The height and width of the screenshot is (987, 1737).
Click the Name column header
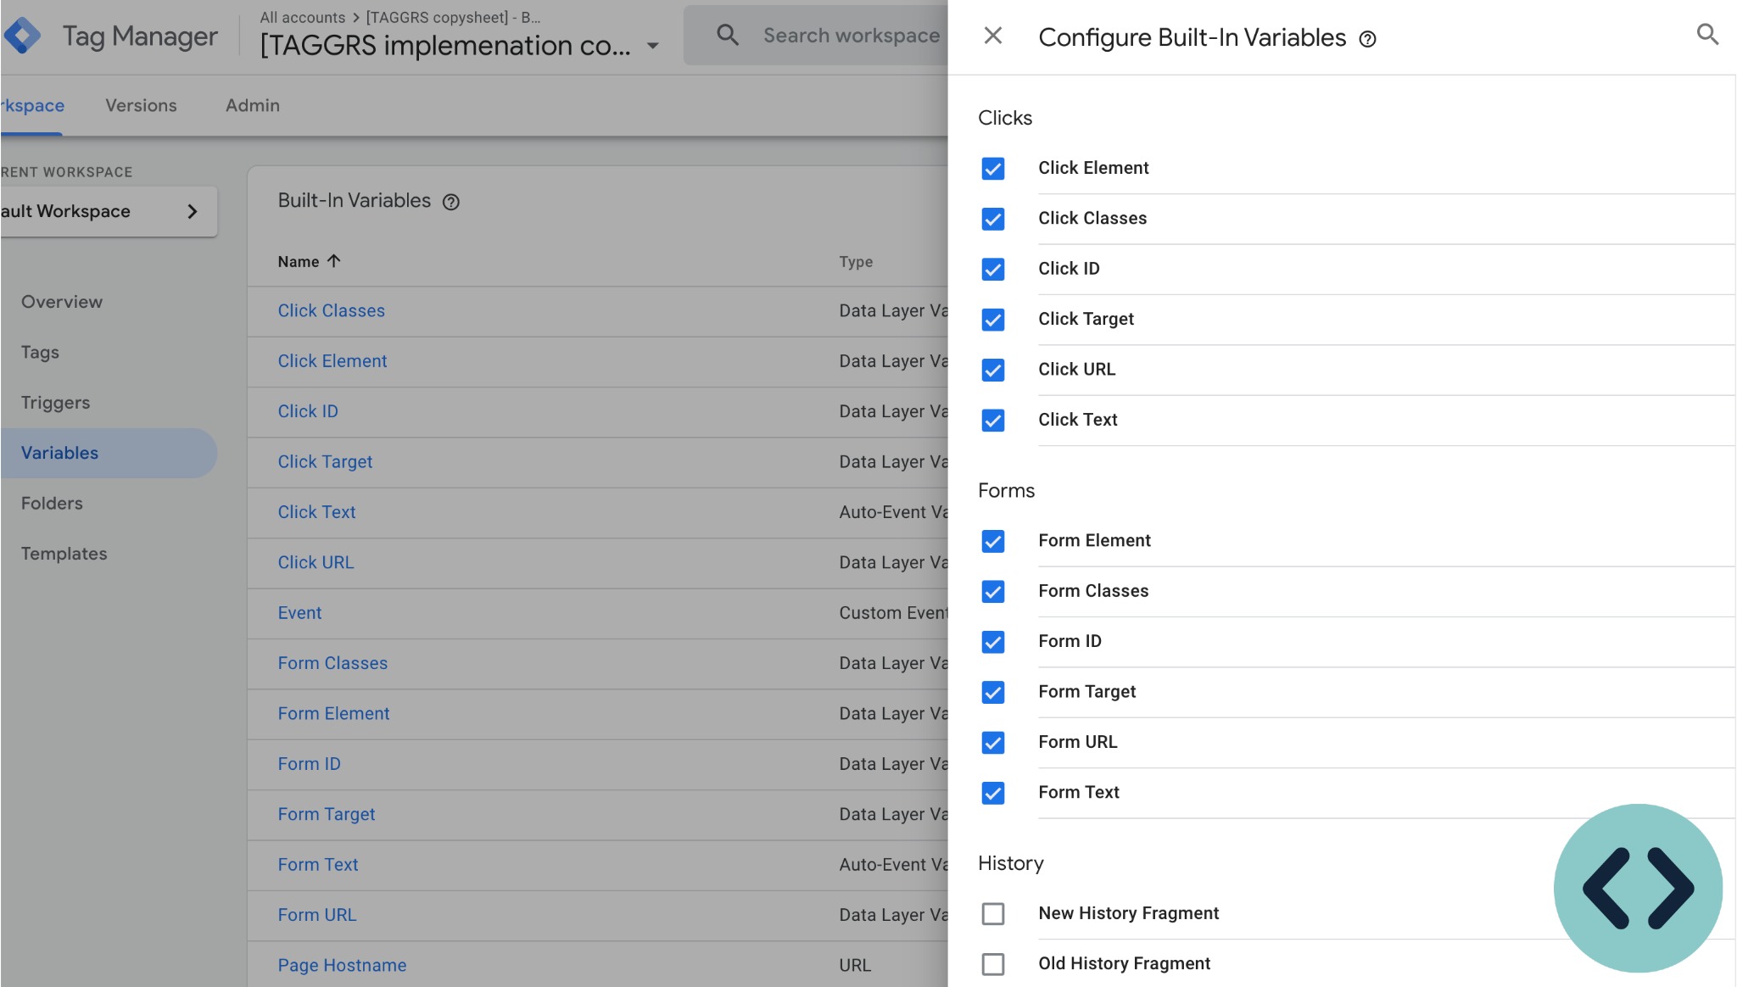299,262
